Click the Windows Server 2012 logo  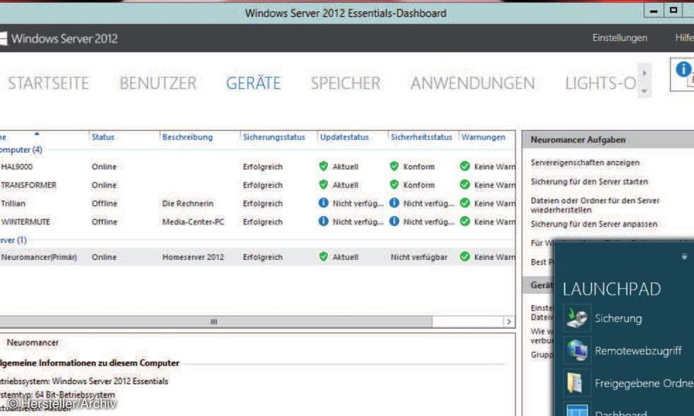58,39
